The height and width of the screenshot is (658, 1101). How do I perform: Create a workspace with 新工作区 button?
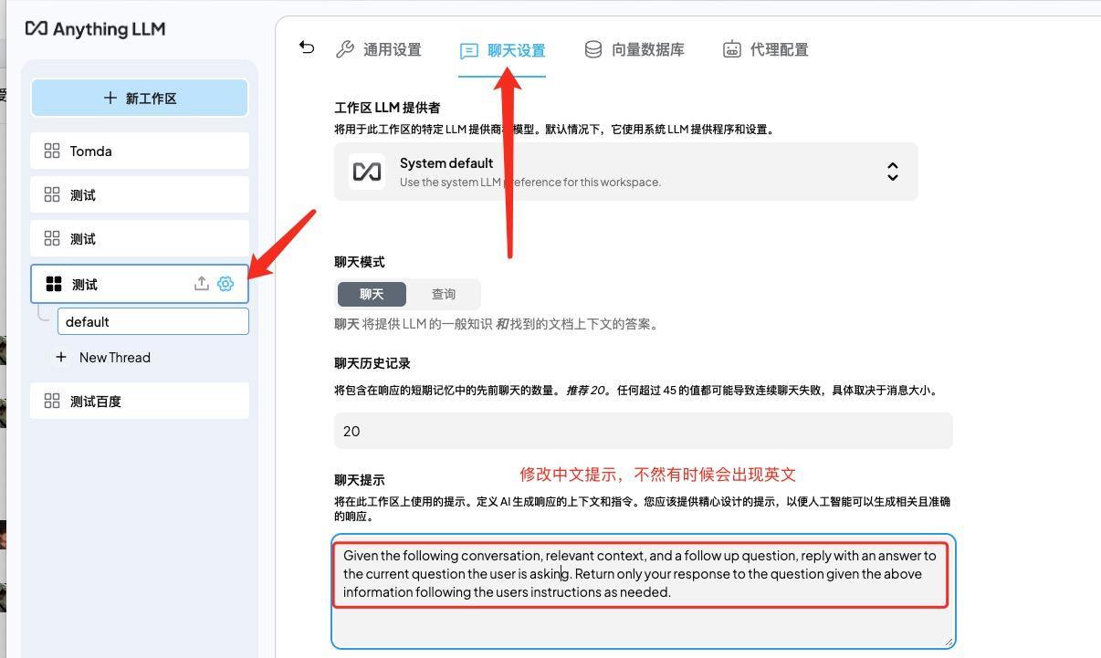click(140, 98)
